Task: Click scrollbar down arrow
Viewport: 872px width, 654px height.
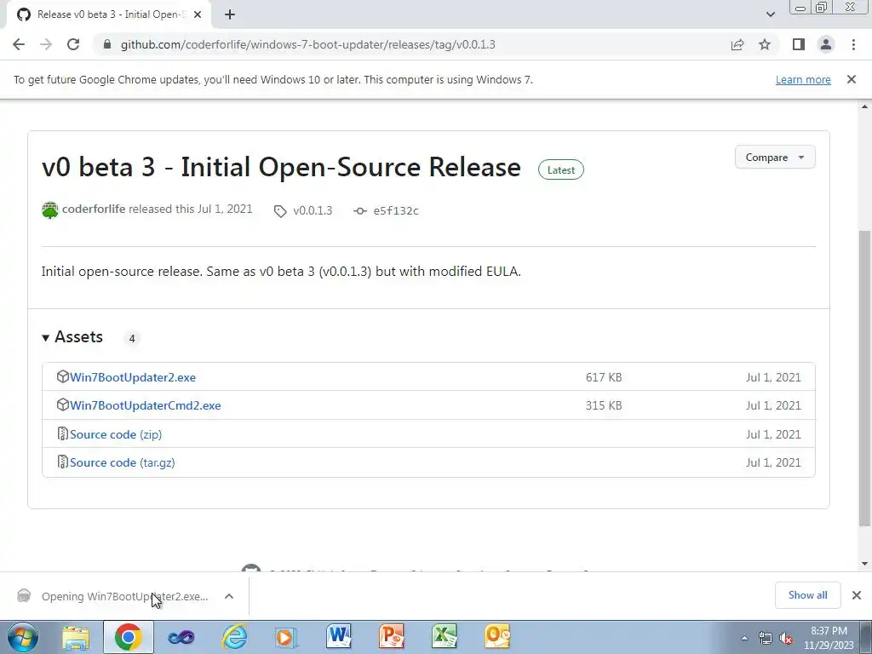Action: tap(864, 564)
